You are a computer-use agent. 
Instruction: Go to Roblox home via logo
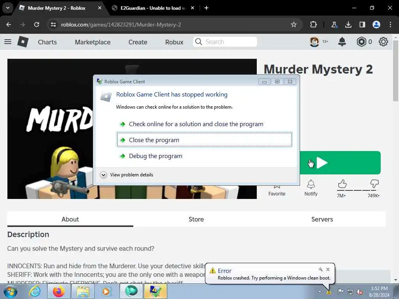(23, 42)
